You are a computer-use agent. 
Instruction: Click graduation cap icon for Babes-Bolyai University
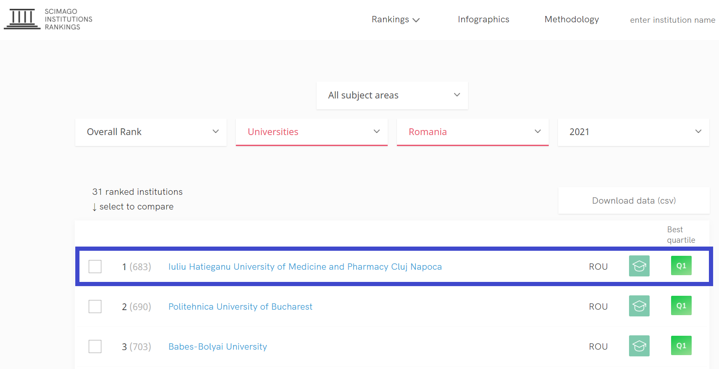pyautogui.click(x=639, y=346)
